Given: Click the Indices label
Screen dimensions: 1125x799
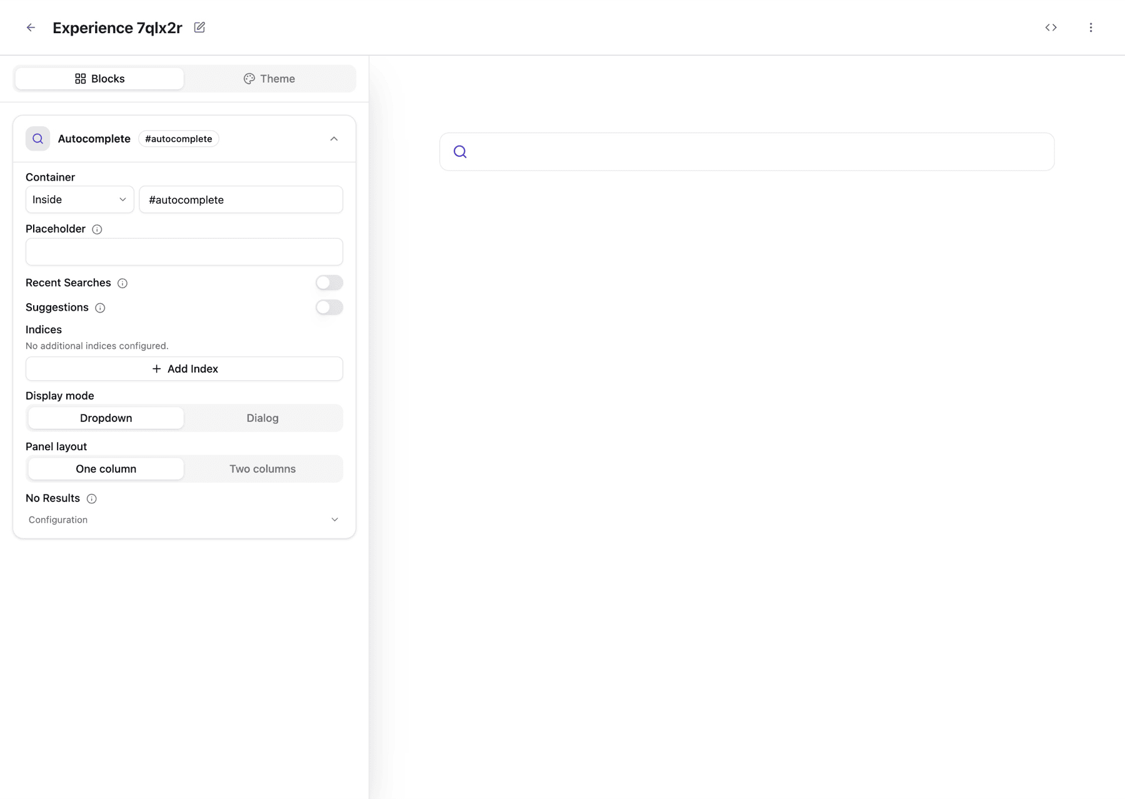Looking at the screenshot, I should [44, 329].
